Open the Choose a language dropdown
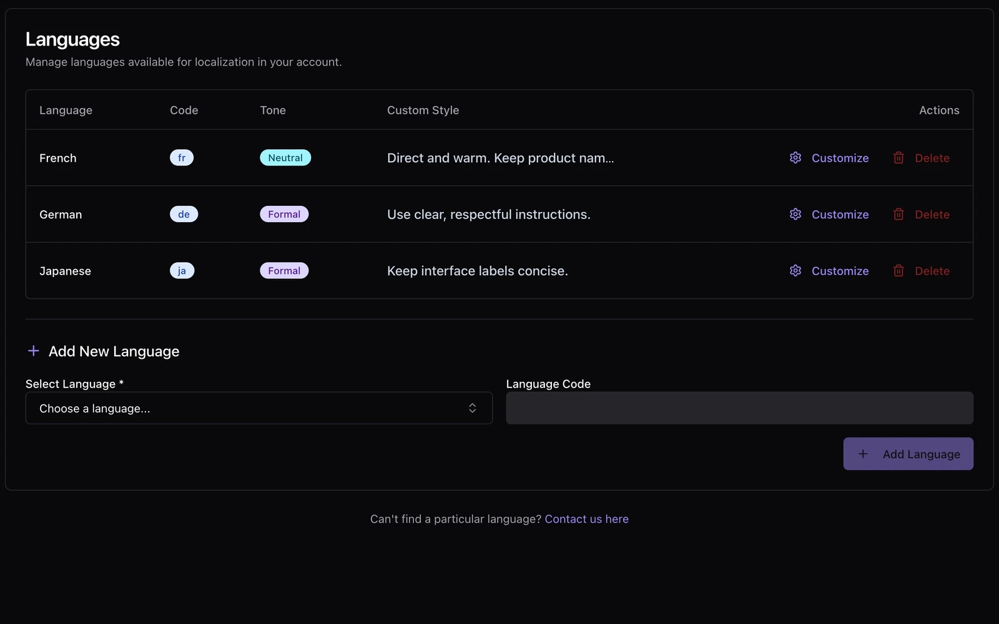The image size is (999, 624). tap(259, 408)
